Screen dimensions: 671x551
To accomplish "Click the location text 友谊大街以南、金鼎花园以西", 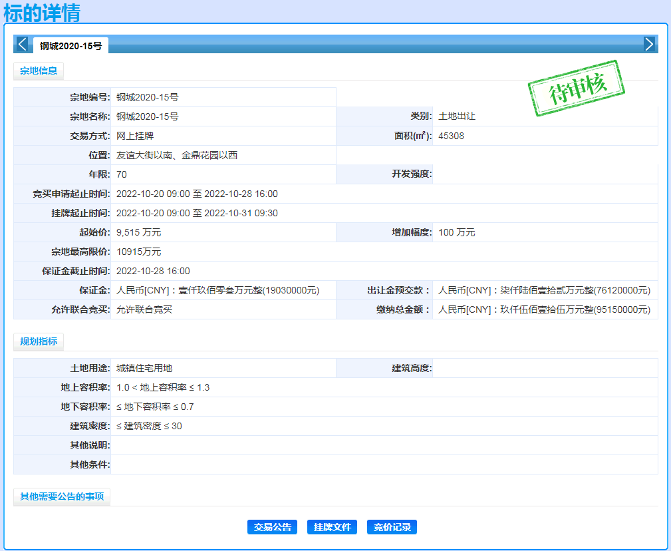I will tap(177, 155).
